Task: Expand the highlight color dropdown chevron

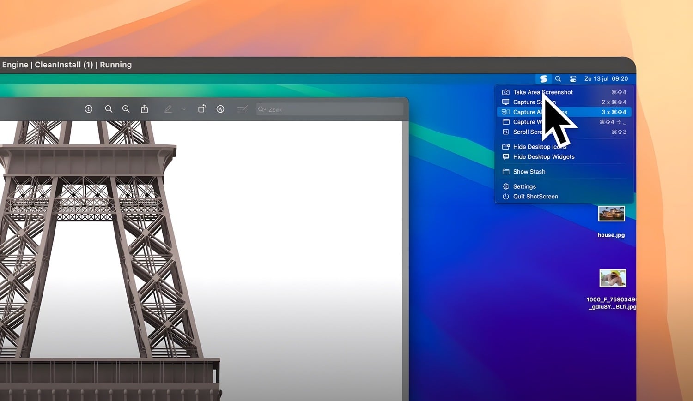Action: [x=184, y=109]
